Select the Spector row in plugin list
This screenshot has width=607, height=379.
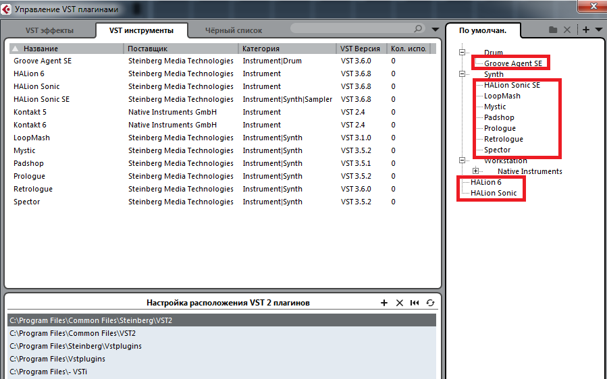pos(223,201)
